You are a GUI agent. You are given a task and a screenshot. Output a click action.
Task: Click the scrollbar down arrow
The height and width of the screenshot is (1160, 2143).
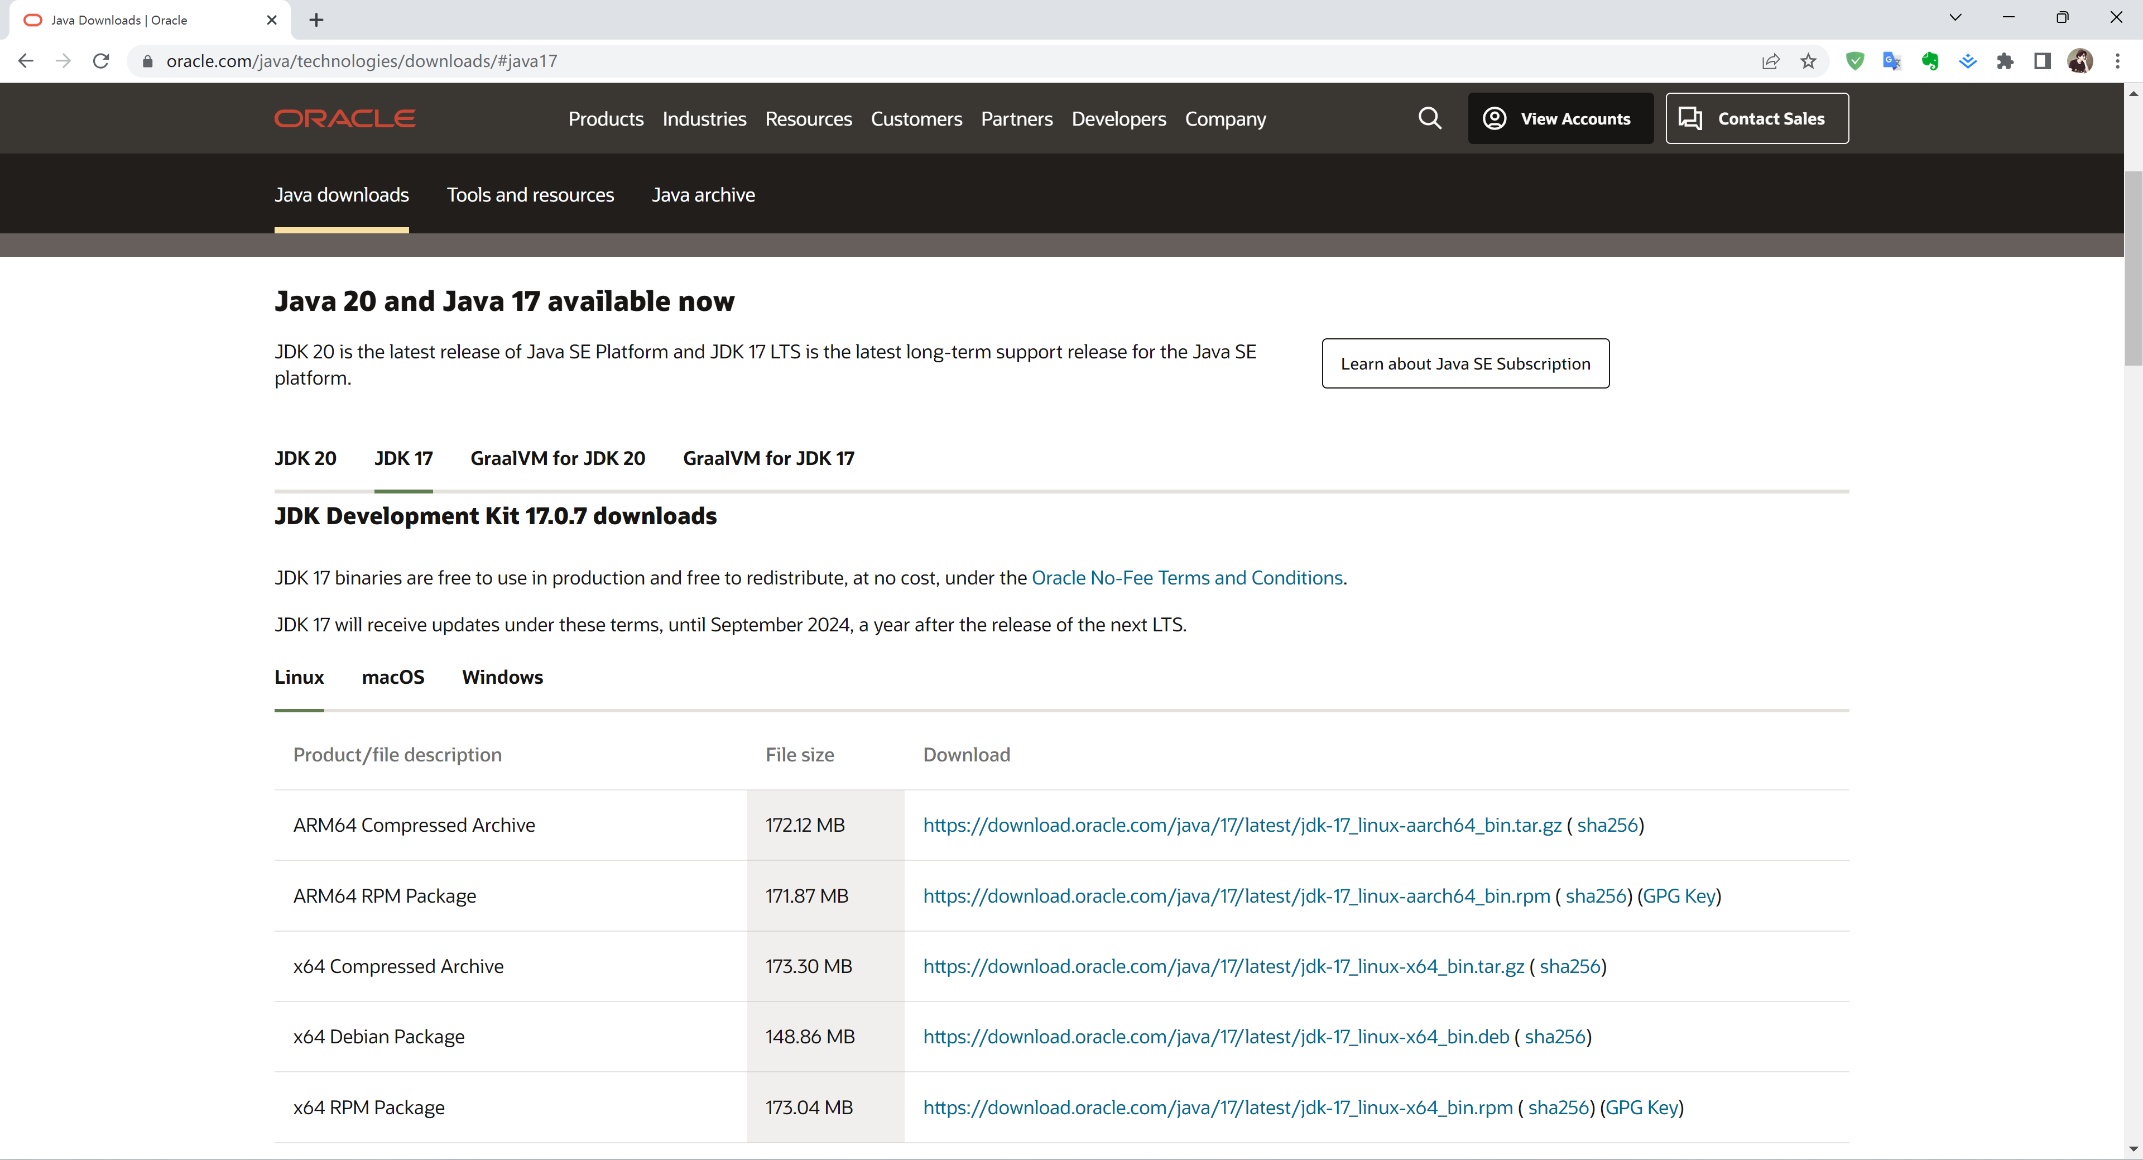(2133, 1149)
